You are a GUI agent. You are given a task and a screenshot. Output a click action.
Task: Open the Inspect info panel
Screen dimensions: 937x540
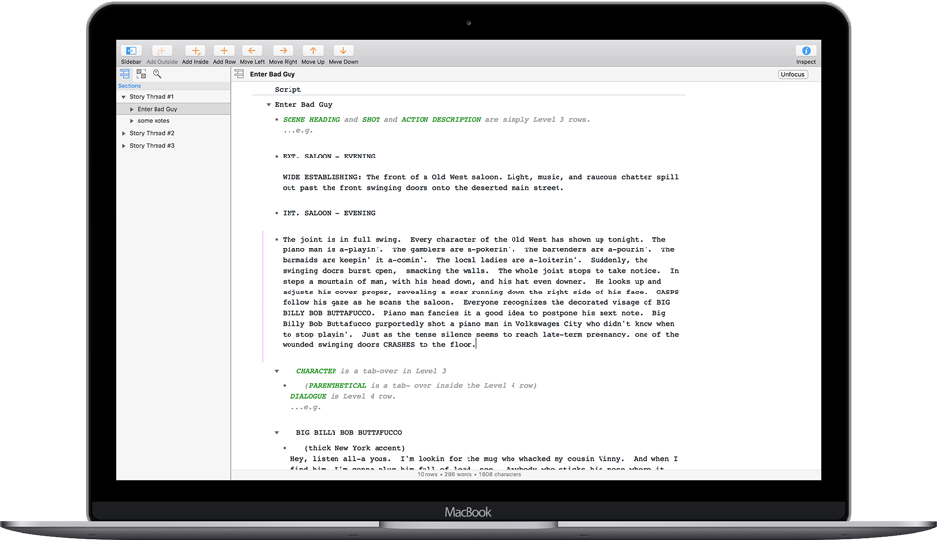(806, 51)
